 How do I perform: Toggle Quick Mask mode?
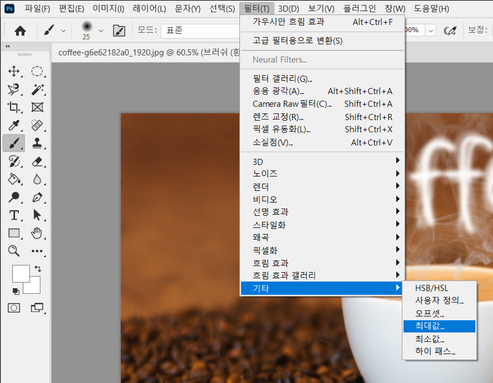[14, 307]
